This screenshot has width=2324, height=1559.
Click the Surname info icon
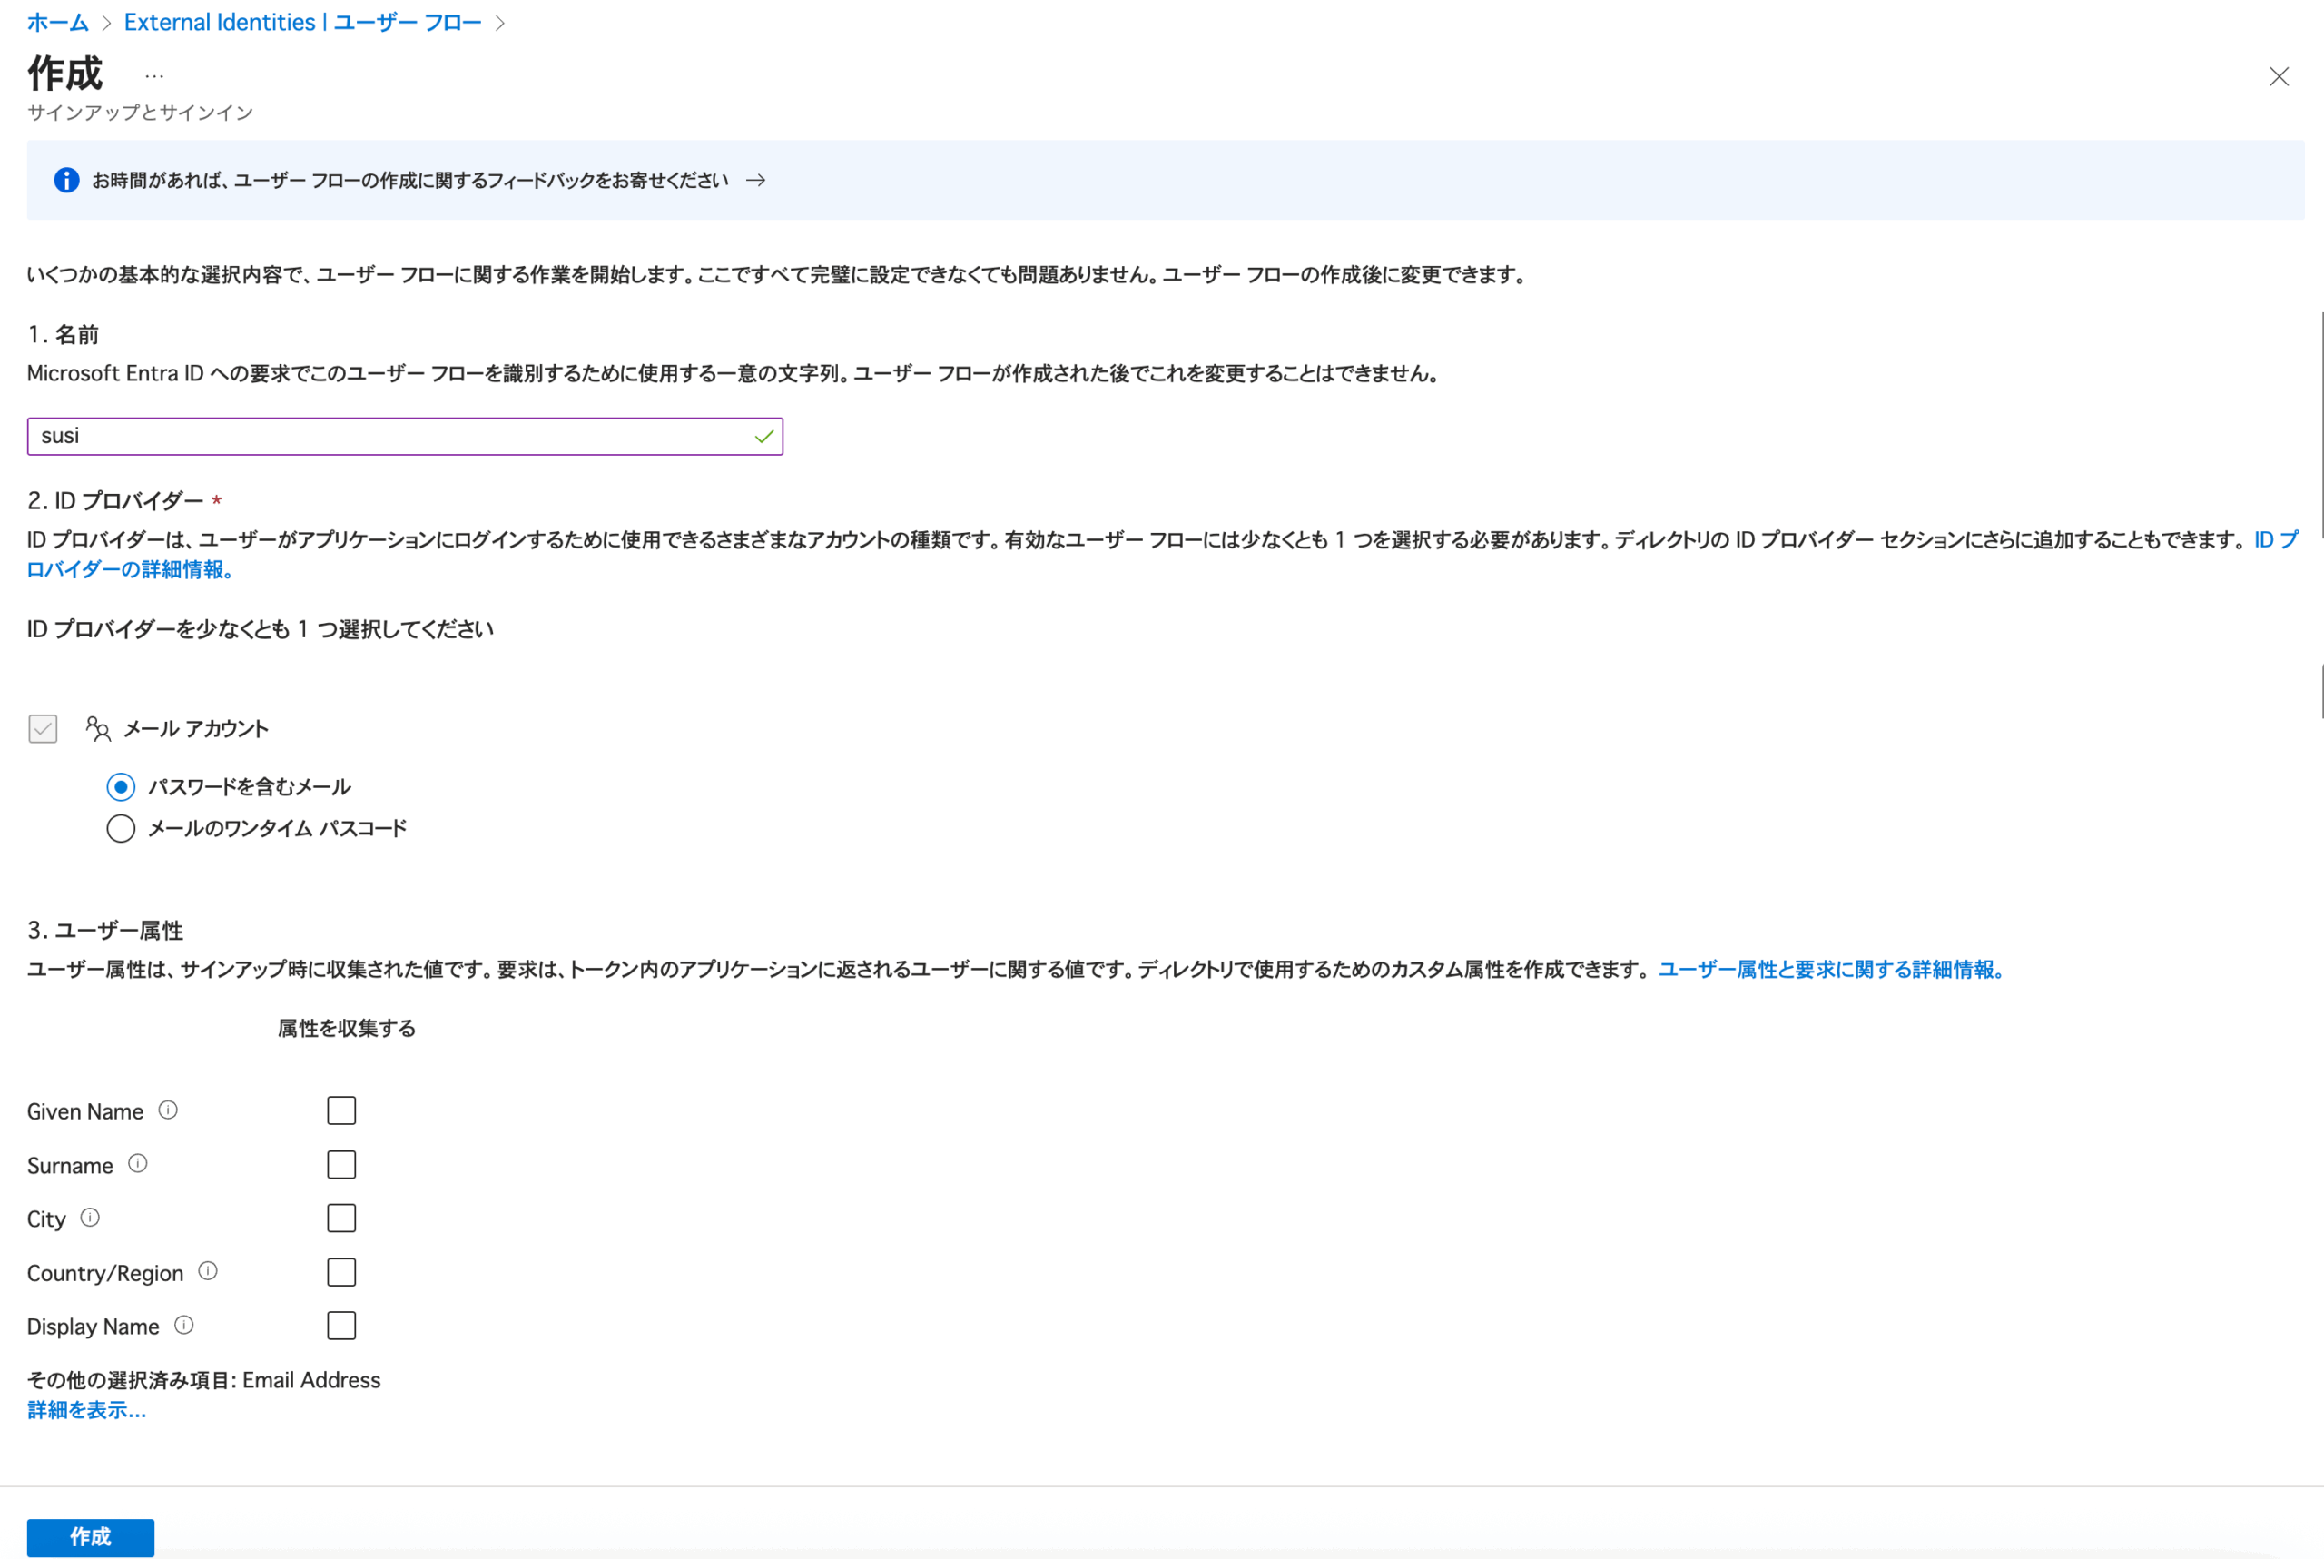[x=138, y=1164]
